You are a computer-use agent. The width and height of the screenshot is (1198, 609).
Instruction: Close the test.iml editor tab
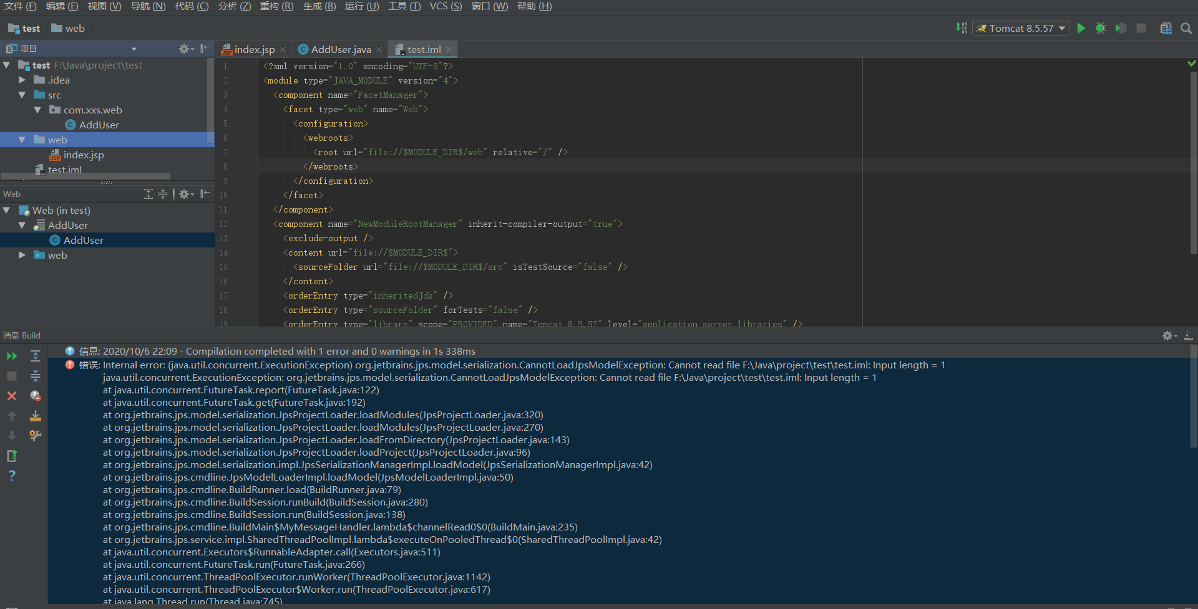449,50
